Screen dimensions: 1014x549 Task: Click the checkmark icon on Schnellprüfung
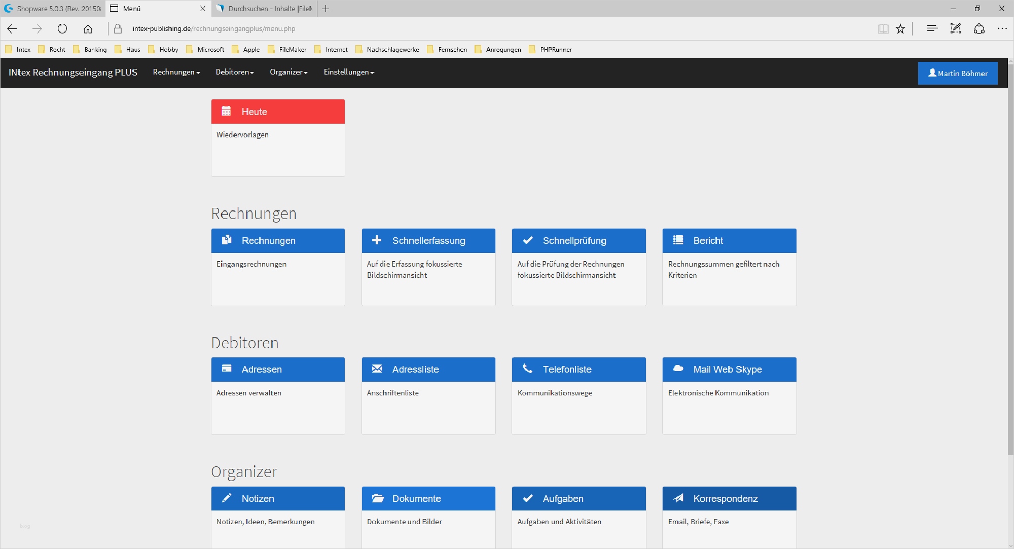click(528, 240)
